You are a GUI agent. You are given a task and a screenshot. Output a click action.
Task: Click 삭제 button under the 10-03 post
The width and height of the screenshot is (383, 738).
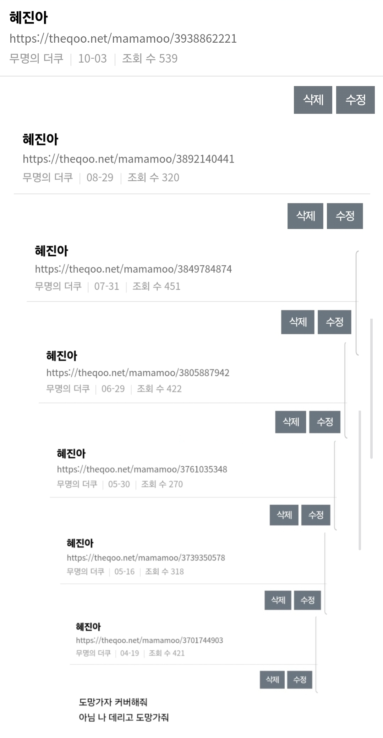(x=313, y=100)
